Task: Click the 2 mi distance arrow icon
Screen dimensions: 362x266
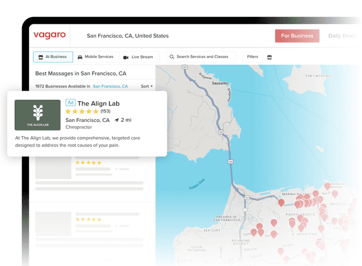Action: coord(117,120)
